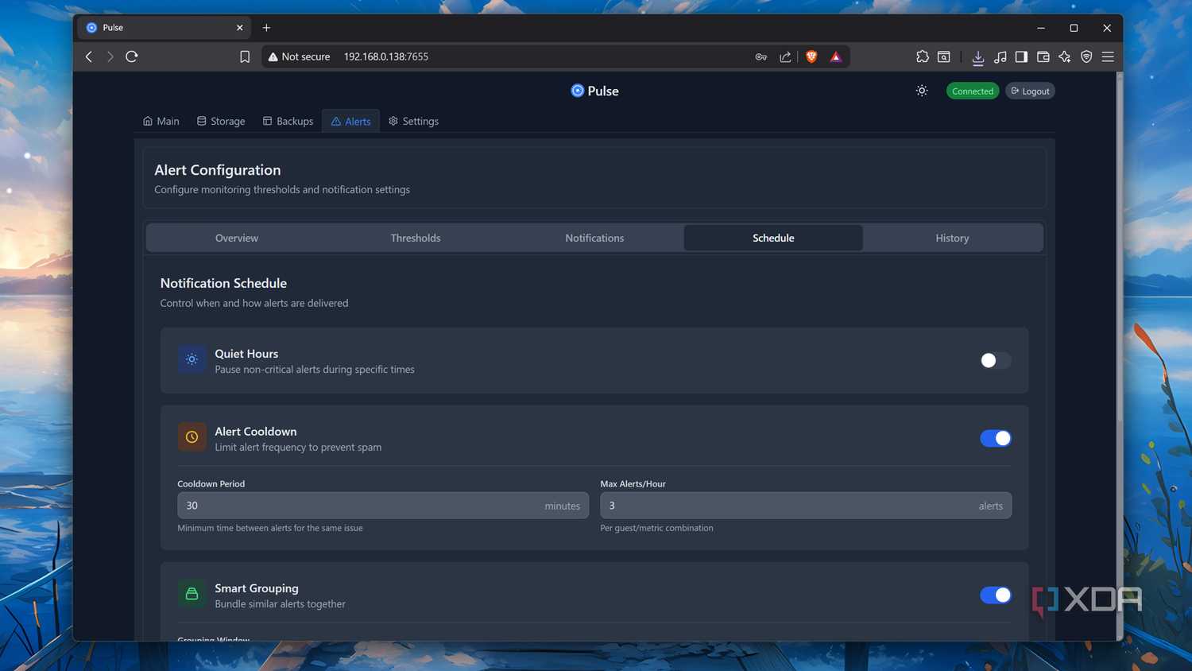Screen dimensions: 1192x671
Task: Click the Logout button
Action: 1030,91
